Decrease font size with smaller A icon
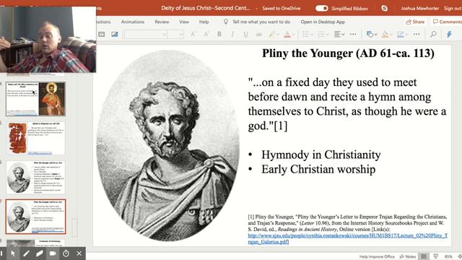Image resolution: width=462 pixels, height=260 pixels. coord(206,35)
